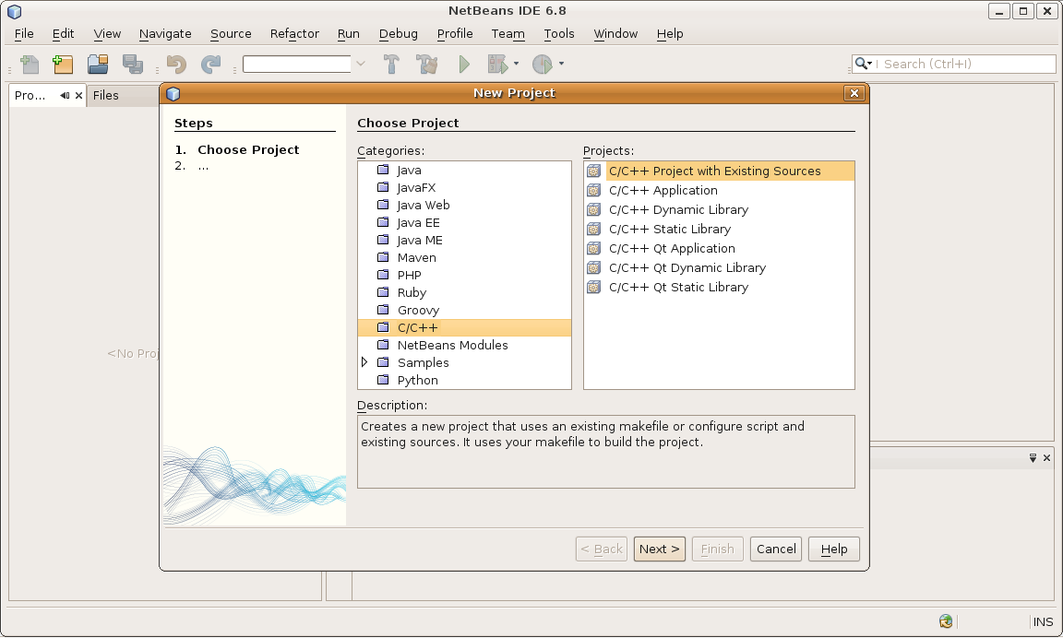The width and height of the screenshot is (1063, 638).
Task: Open the Run menu
Action: pos(349,34)
